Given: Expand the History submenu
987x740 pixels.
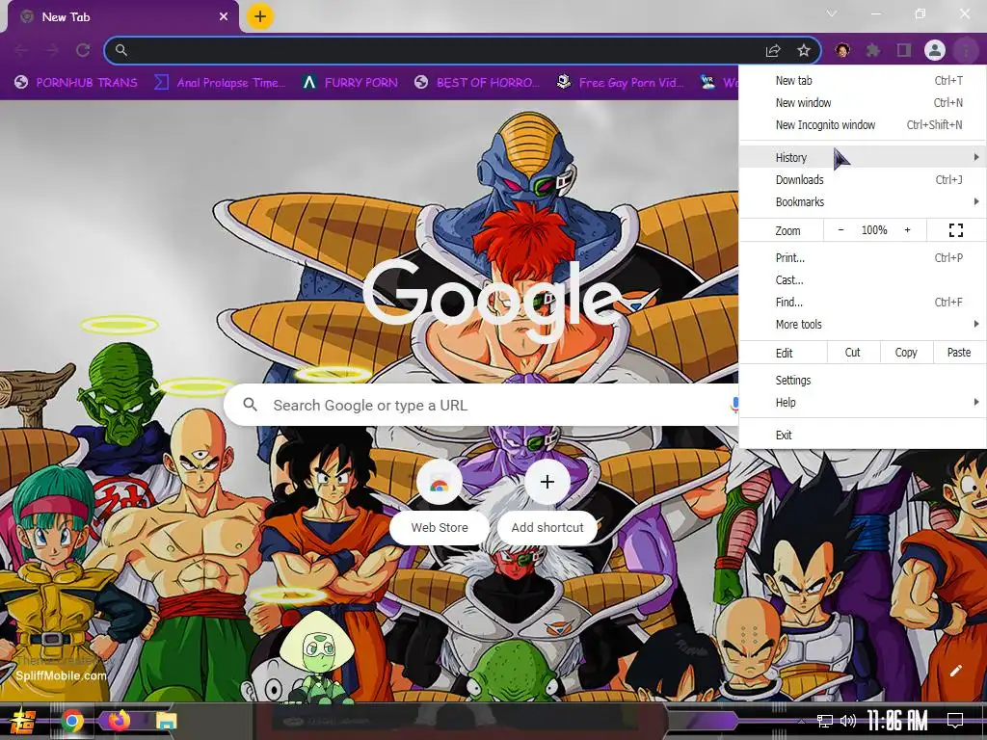Looking at the screenshot, I should (x=863, y=157).
